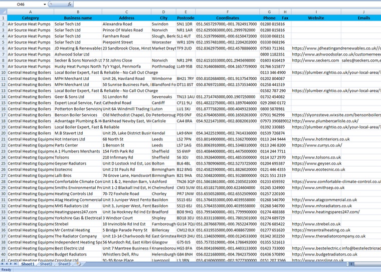
Task: Click the horizontal scrollbar left arrow
Action: [351, 264]
